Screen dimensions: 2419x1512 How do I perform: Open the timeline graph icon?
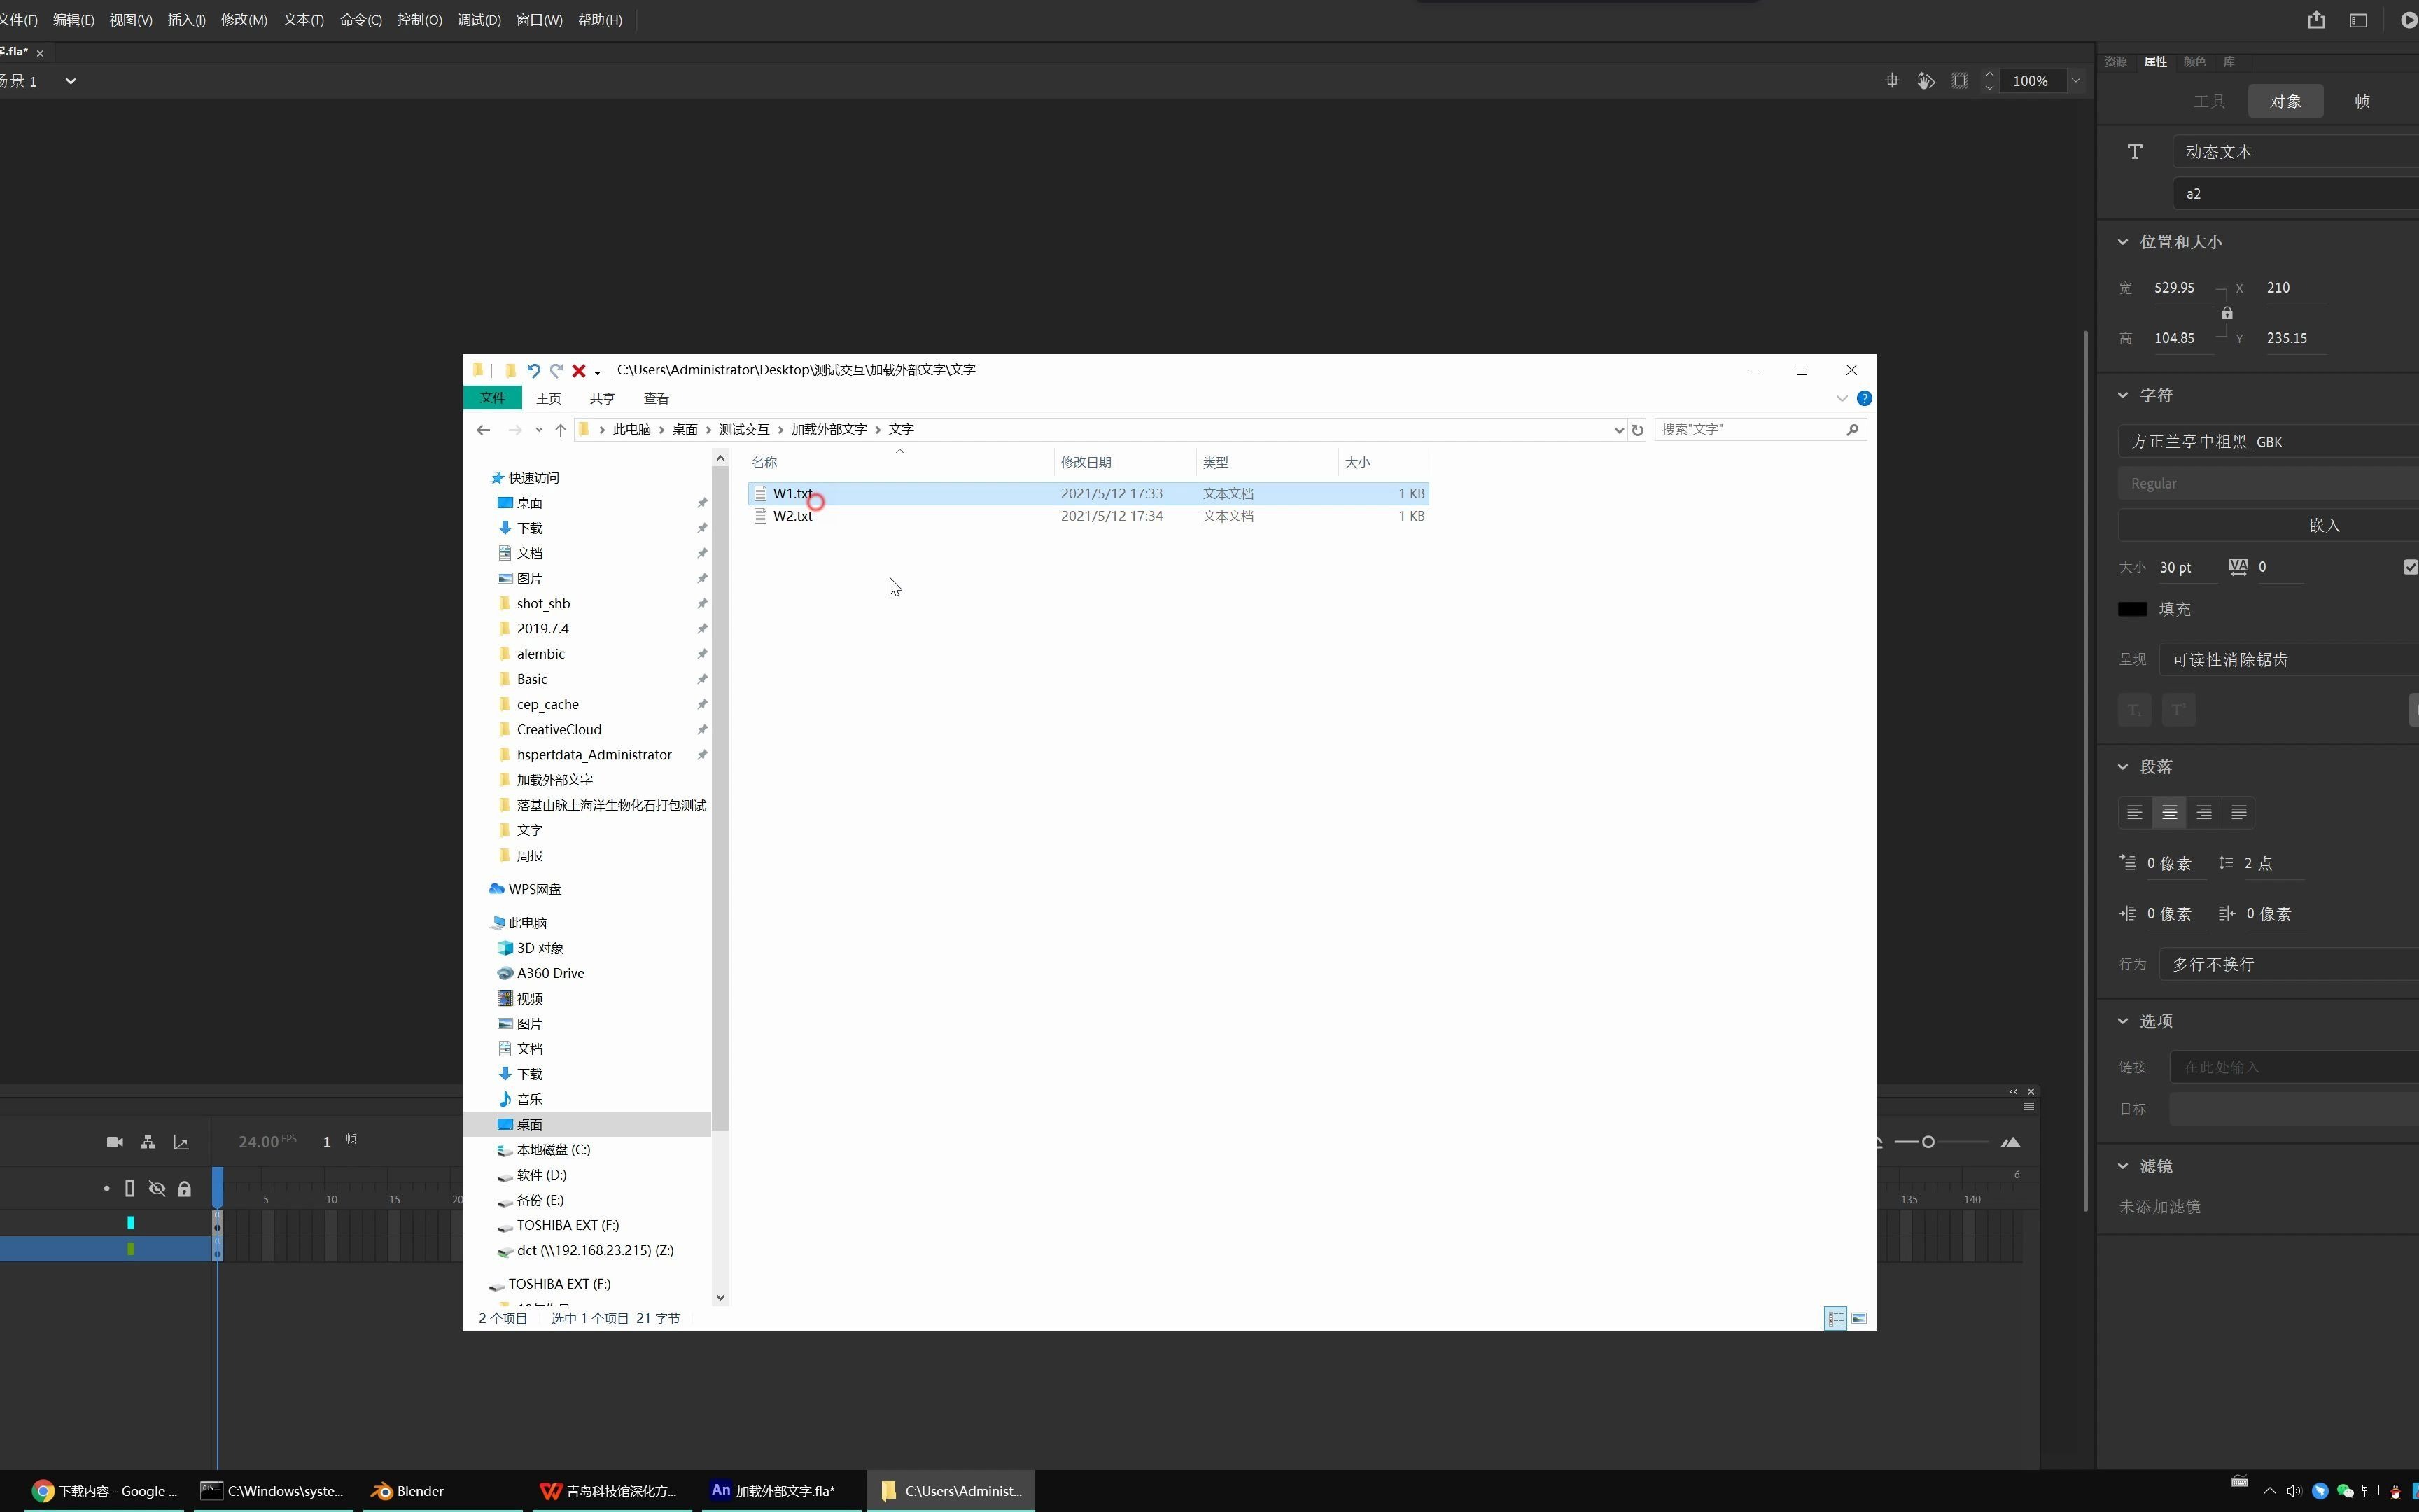(181, 1142)
